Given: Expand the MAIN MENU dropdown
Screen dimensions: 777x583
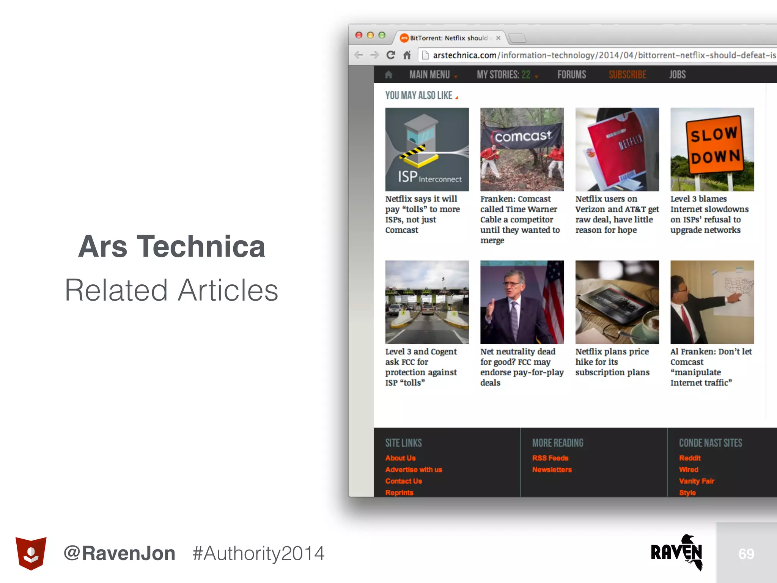Looking at the screenshot, I should pos(433,75).
